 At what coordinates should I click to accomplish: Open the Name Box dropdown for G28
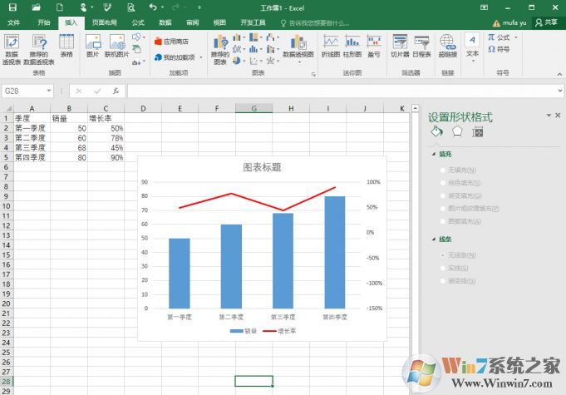[x=49, y=91]
